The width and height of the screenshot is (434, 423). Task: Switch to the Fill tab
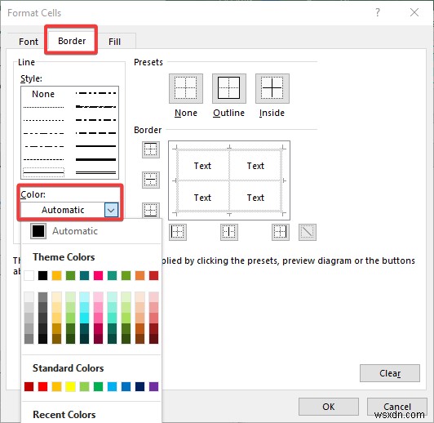point(114,42)
